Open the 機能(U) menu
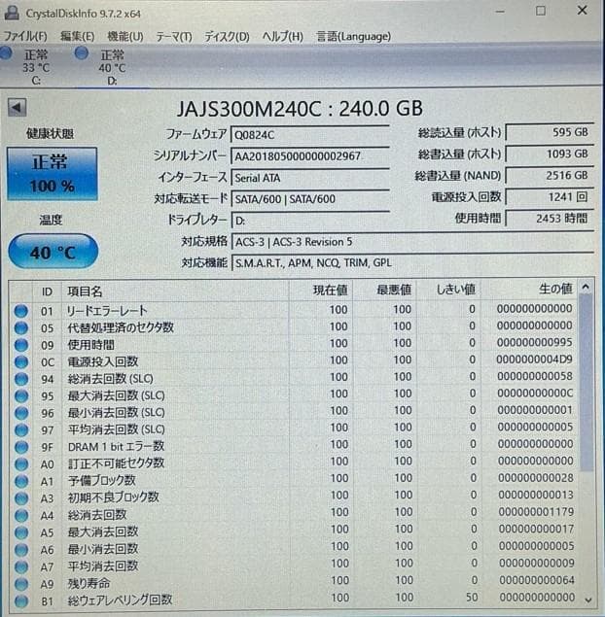Viewport: 605px width, 617px height. click(125, 37)
